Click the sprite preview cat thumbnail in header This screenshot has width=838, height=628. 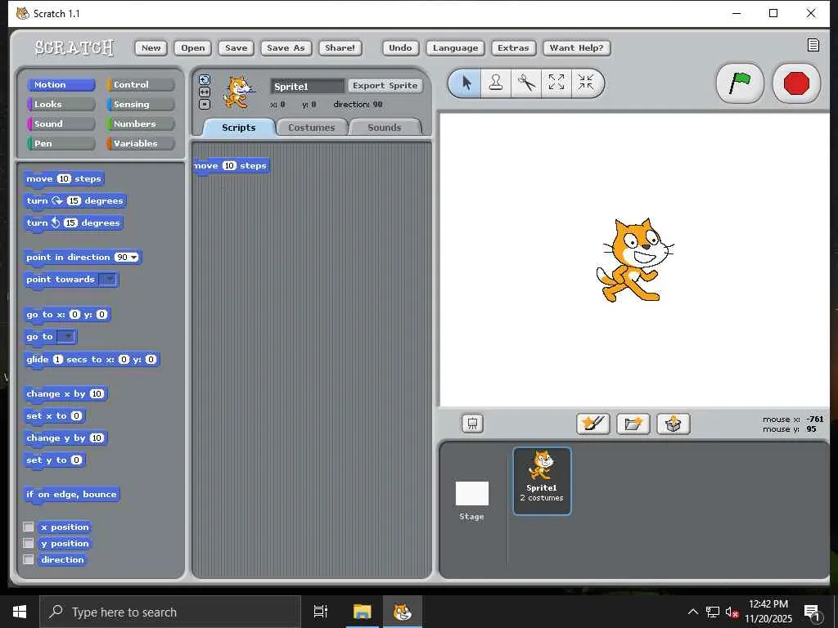(238, 93)
